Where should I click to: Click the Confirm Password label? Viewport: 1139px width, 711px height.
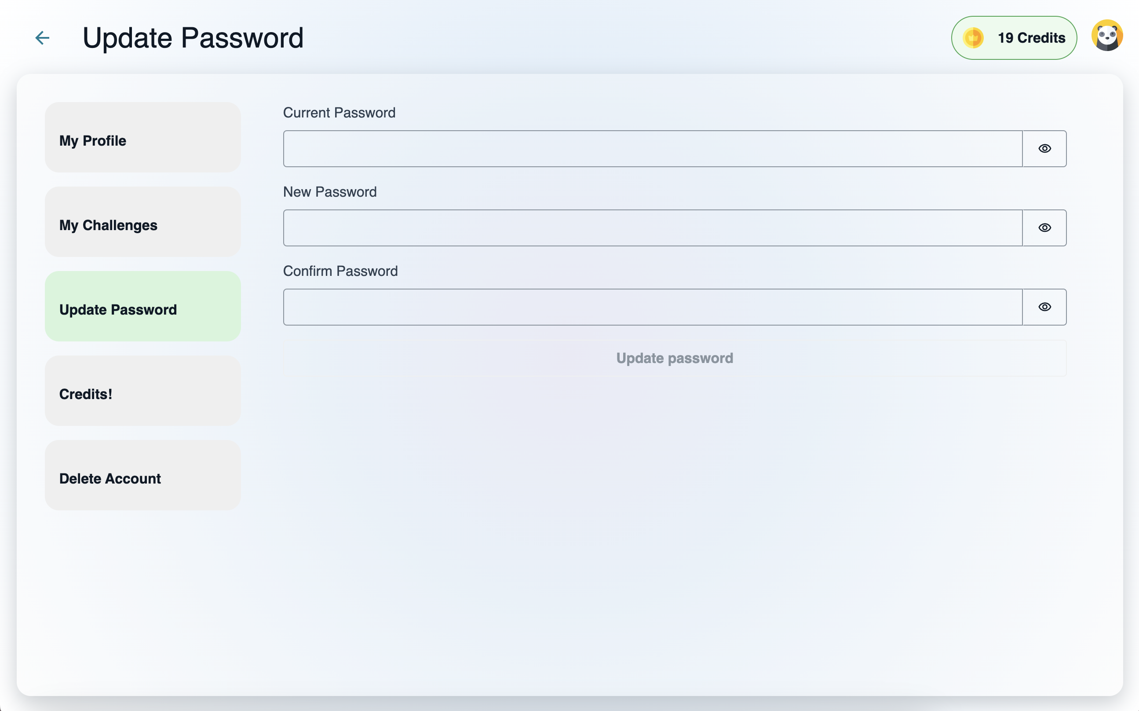tap(340, 271)
